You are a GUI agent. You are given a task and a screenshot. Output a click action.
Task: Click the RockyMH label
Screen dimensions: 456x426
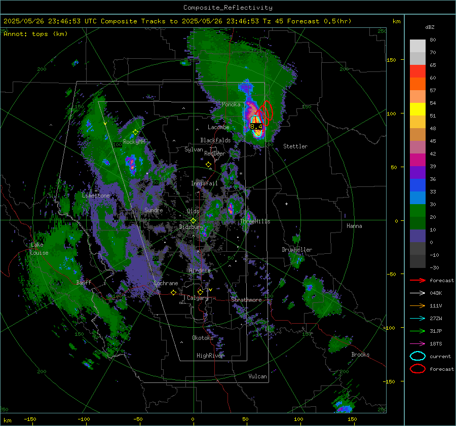click(134, 142)
